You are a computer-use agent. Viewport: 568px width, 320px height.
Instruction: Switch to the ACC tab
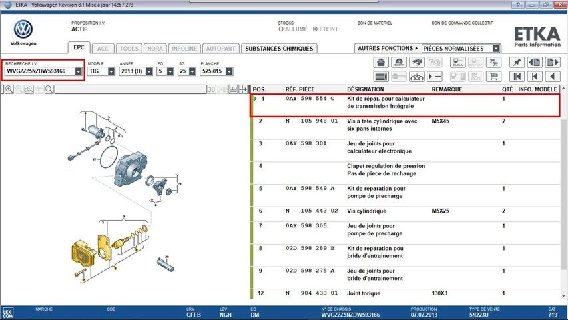[103, 49]
